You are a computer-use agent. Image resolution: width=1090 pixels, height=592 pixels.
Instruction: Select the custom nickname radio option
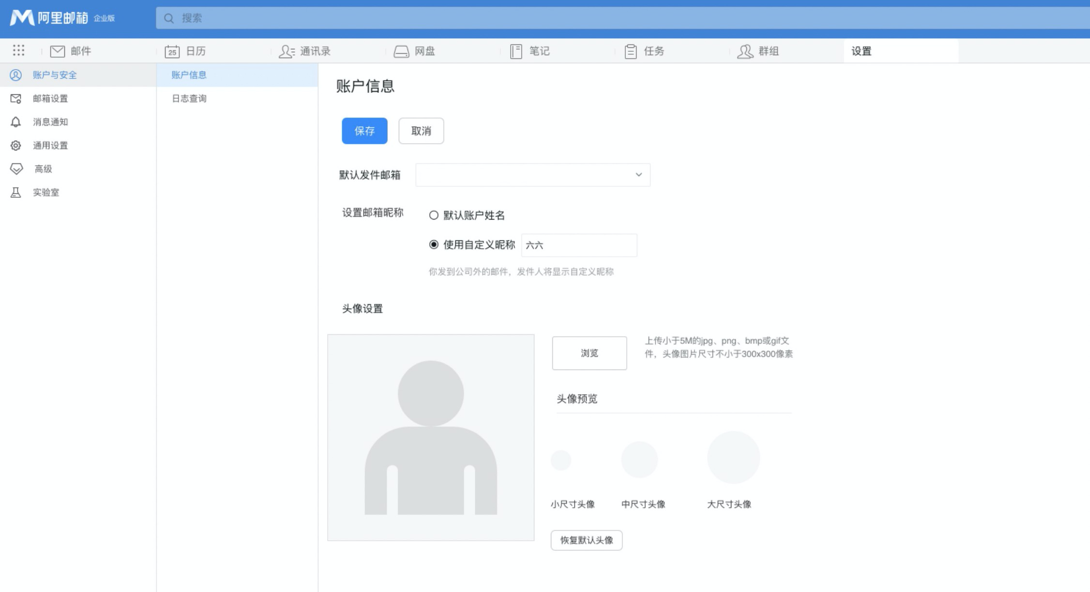434,245
